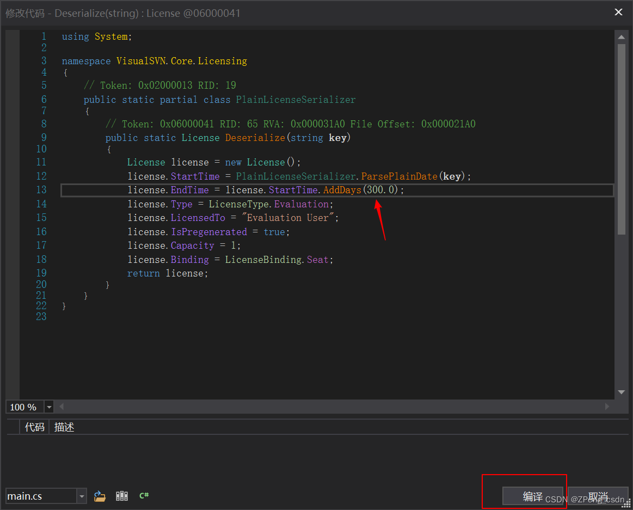Click ParsePlainDate on line 12
The height and width of the screenshot is (510, 633).
click(400, 176)
